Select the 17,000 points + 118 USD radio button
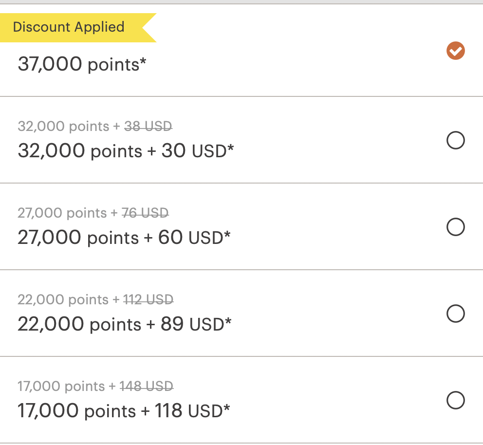Viewport: 483px width, 445px height. point(456,400)
